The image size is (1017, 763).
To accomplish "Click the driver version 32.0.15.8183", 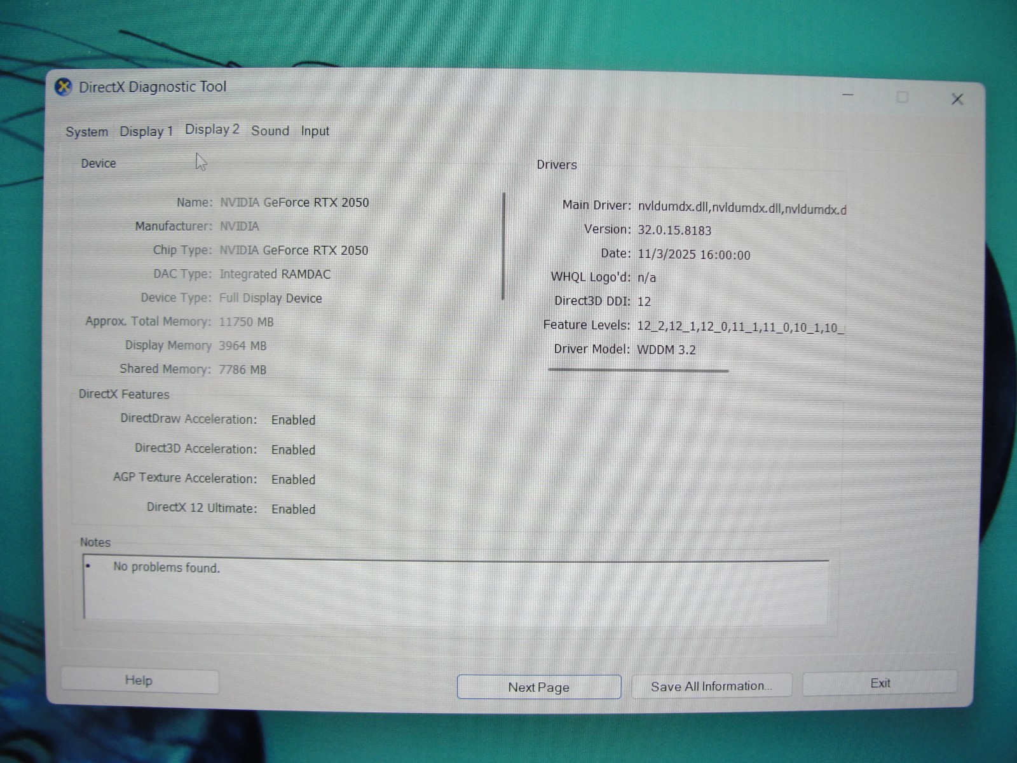I will point(674,231).
